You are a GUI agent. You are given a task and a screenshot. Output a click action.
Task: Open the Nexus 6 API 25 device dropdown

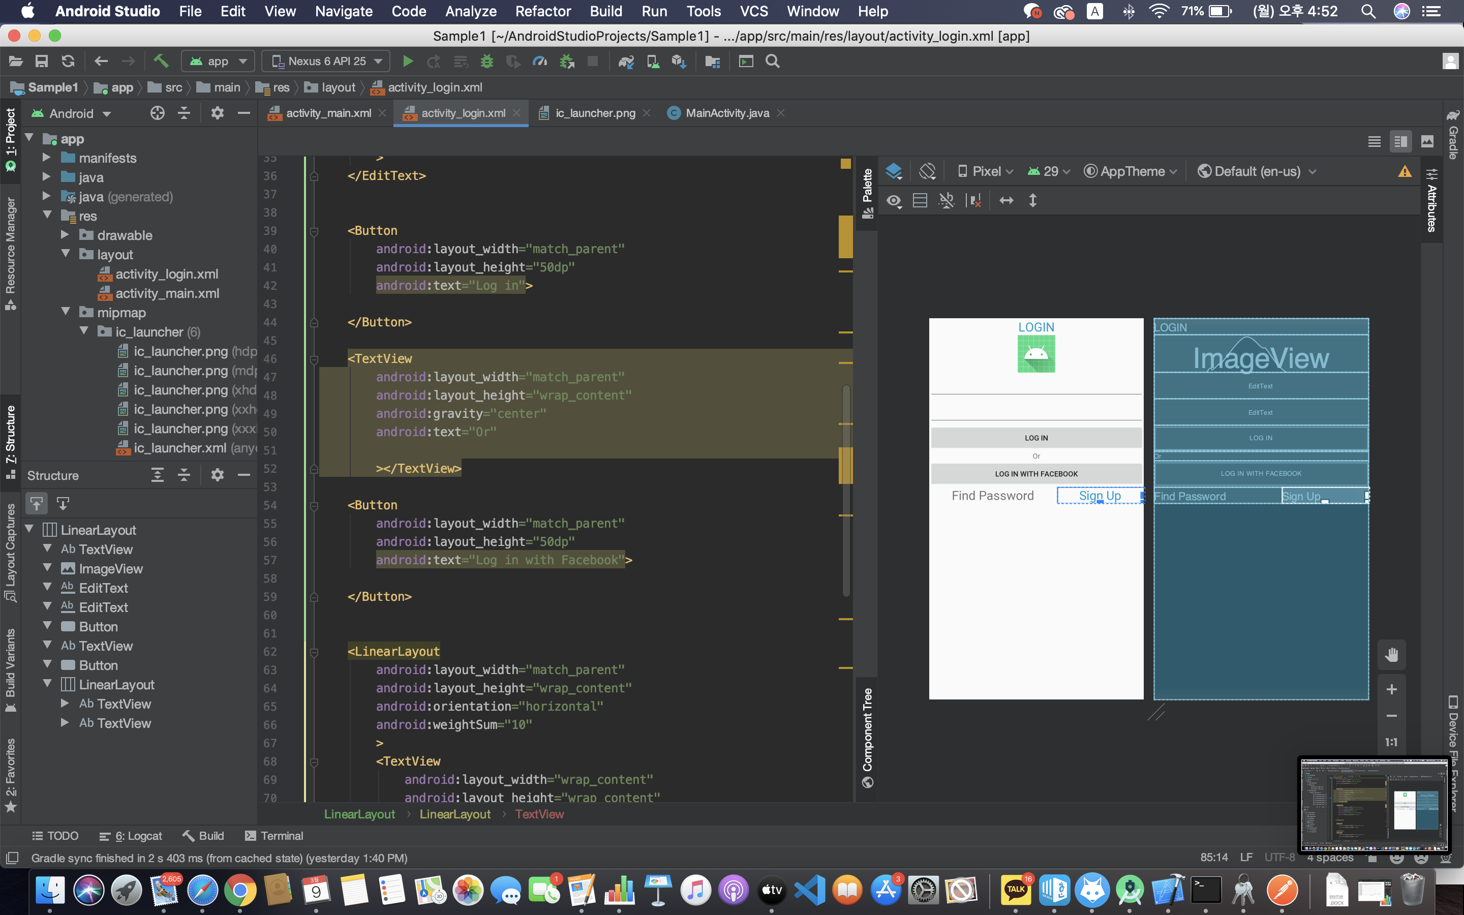(327, 61)
